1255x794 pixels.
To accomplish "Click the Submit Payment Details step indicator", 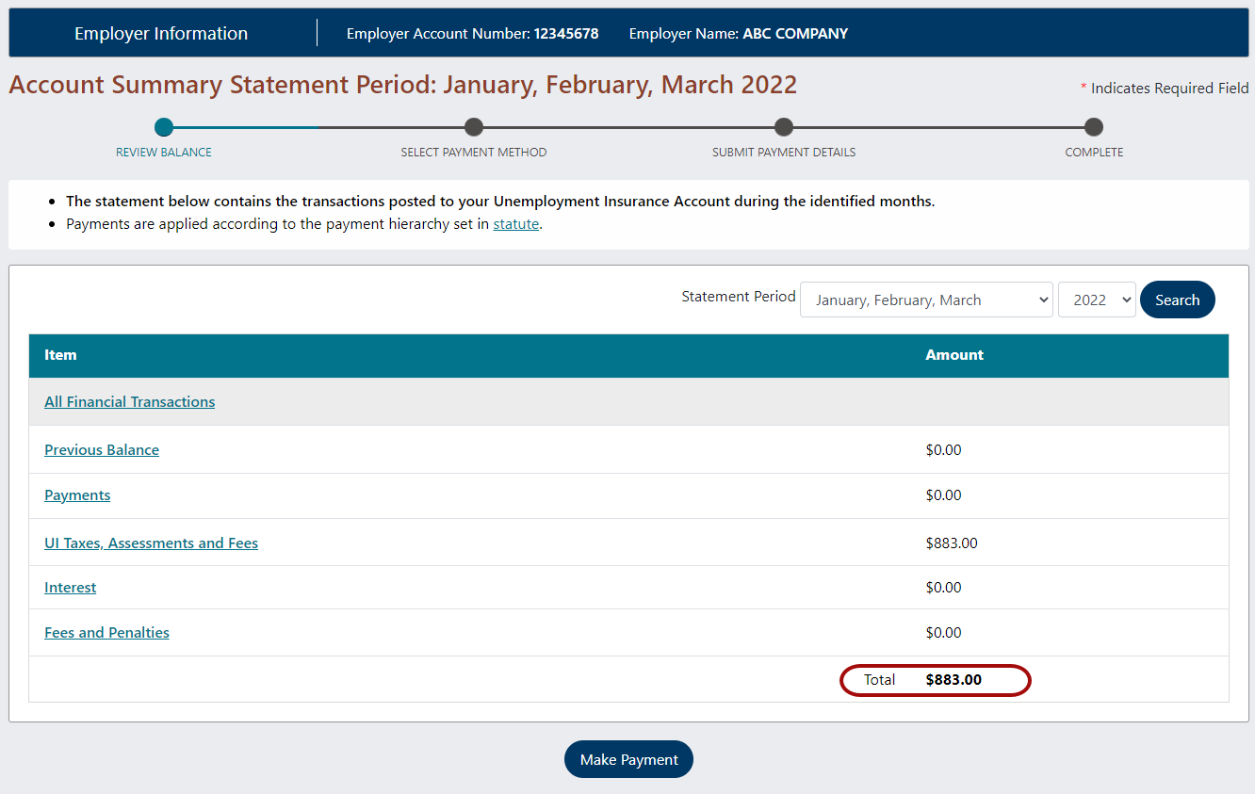I will pos(783,126).
